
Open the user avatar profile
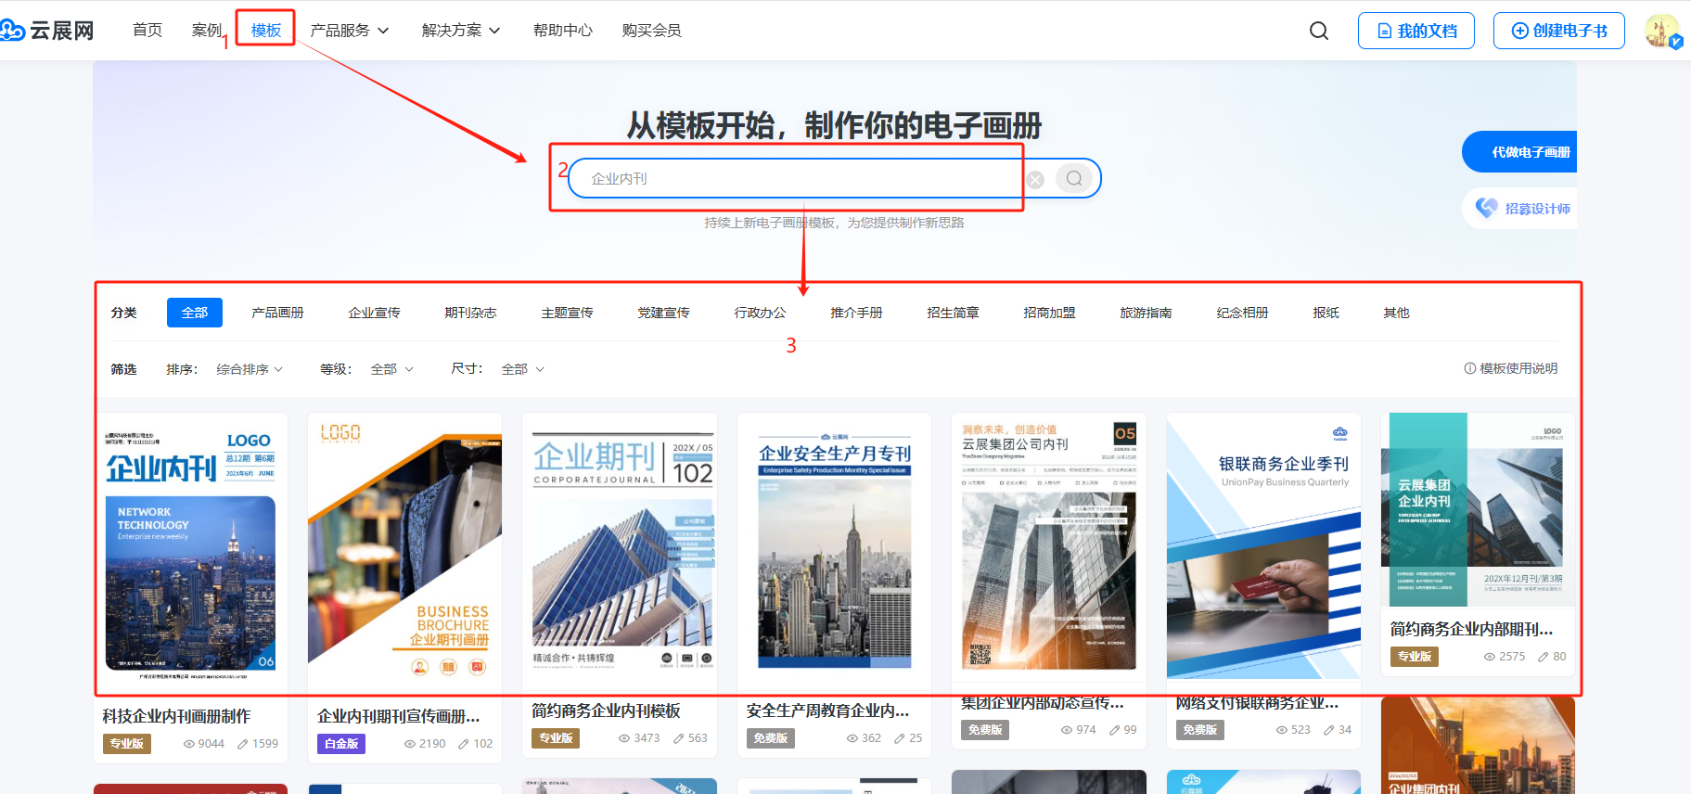(1661, 31)
